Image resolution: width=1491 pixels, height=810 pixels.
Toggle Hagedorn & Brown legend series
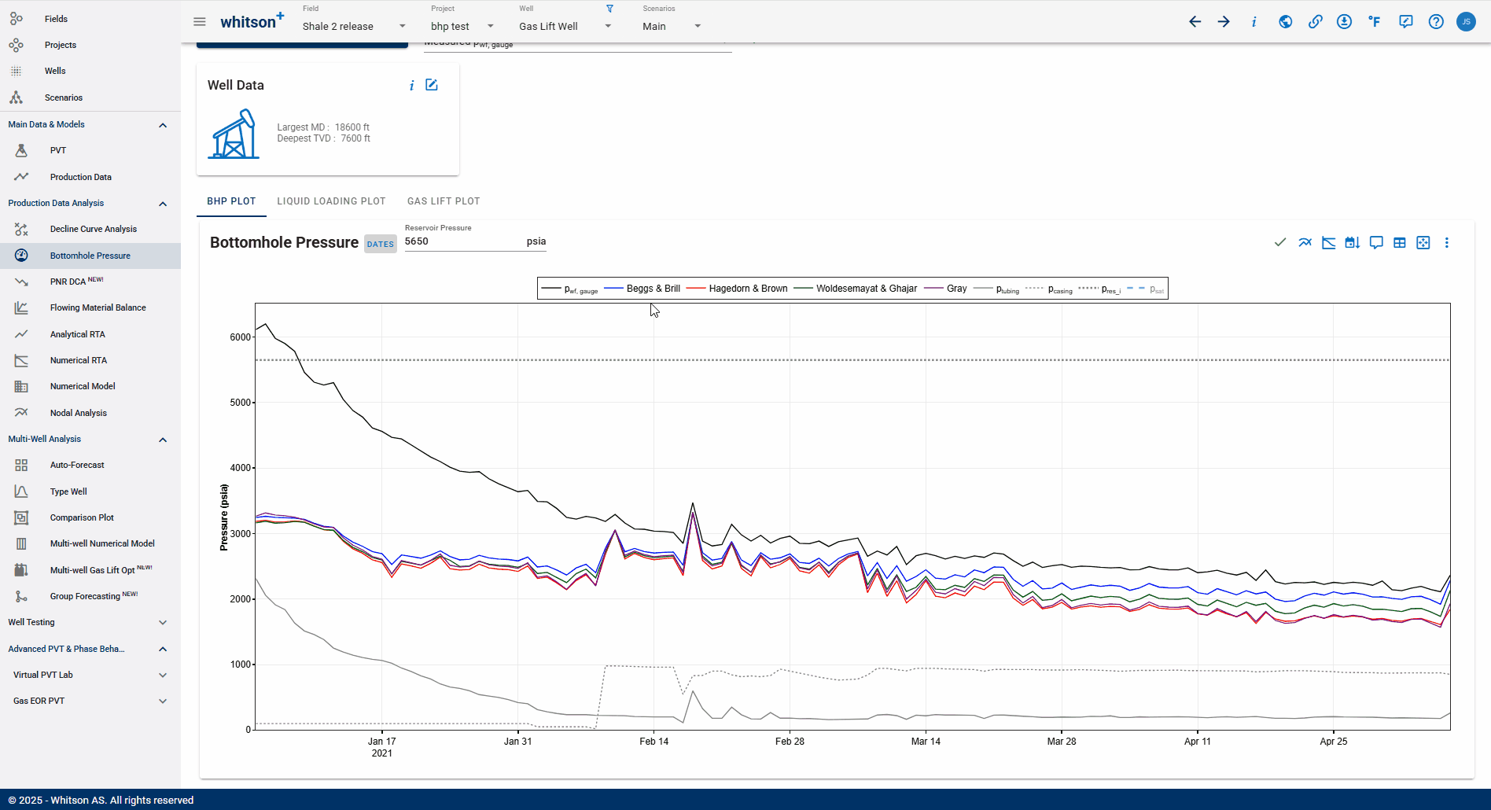click(747, 289)
